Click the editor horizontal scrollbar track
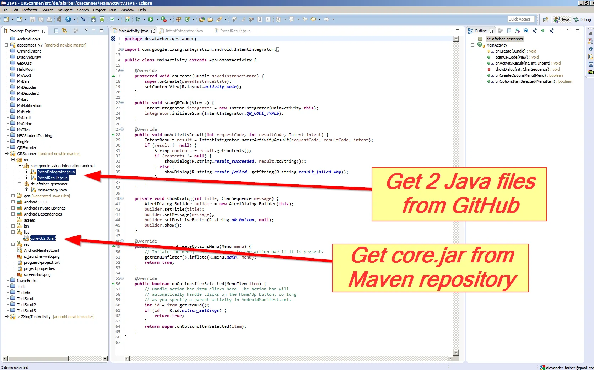Screen dimensions: 594x370 288,359
